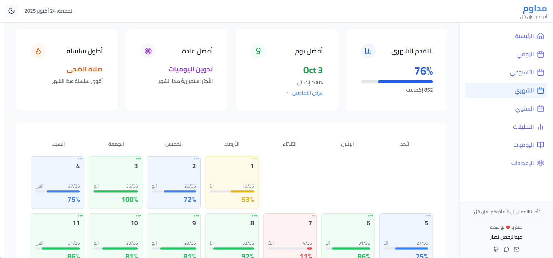Click the spiral icon on أفضل عادة card

pos(148,51)
